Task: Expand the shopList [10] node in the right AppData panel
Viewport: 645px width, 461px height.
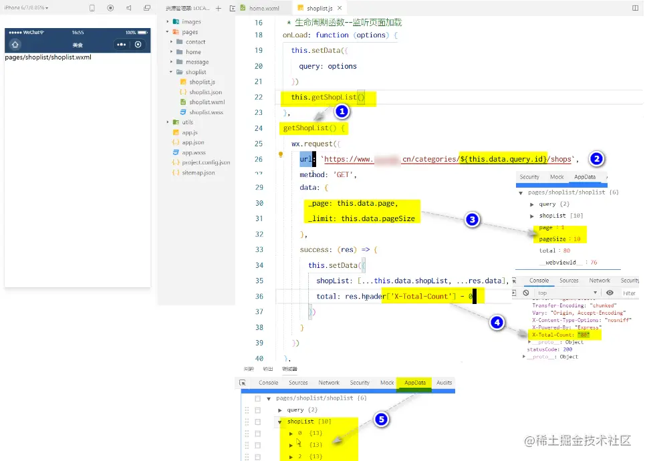Action: point(532,216)
